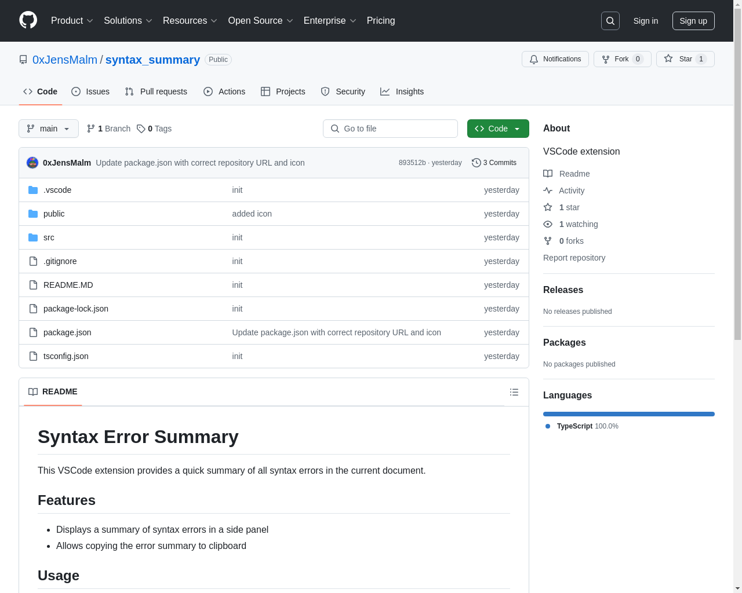Expand the Open Source menu
This screenshot has width=742, height=593.
pos(261,21)
